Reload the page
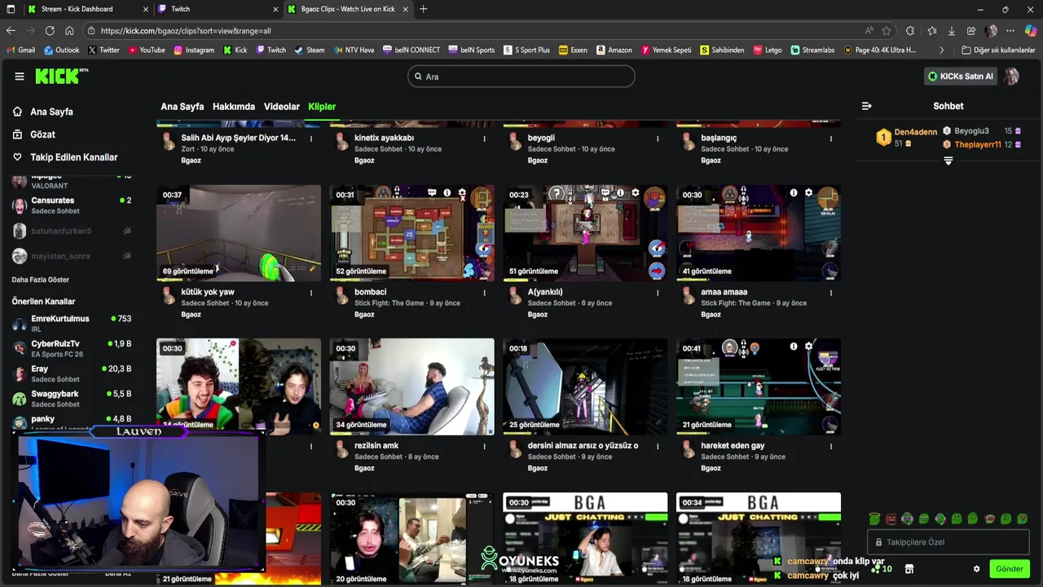The width and height of the screenshot is (1043, 587). coord(50,31)
